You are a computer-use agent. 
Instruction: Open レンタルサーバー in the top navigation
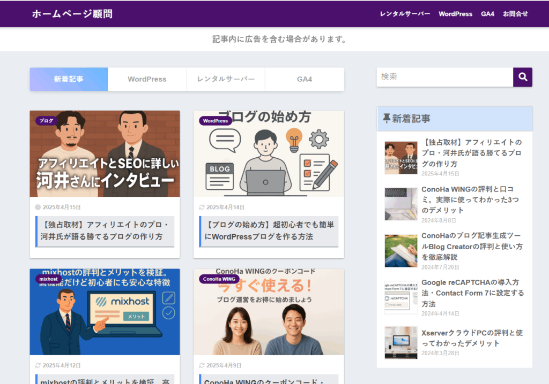coord(405,14)
